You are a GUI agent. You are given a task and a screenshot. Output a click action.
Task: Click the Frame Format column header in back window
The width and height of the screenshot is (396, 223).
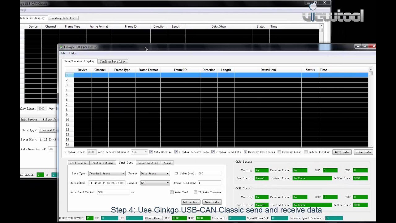[x=99, y=27]
